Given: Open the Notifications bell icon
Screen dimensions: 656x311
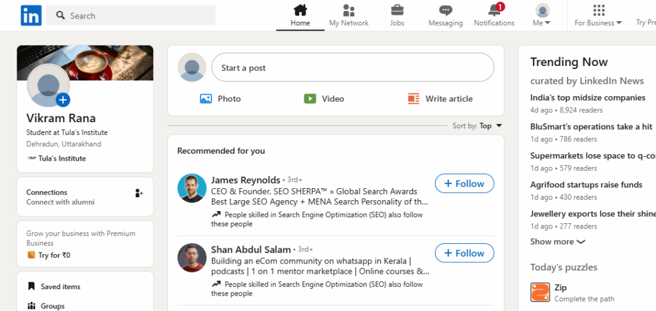Looking at the screenshot, I should click(494, 10).
